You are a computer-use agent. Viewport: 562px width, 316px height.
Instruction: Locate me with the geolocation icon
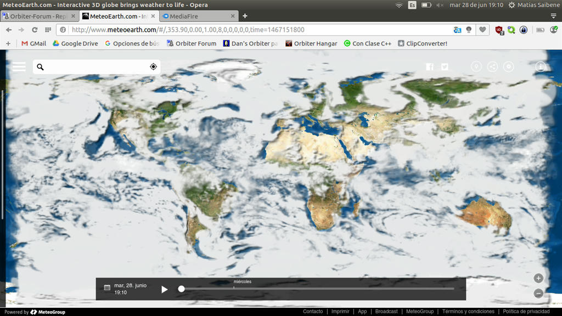[x=154, y=66]
